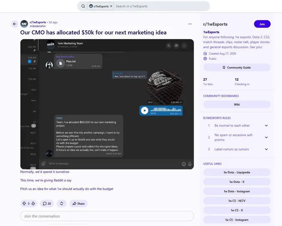
Task: Downvote the post
Action: 33,203
